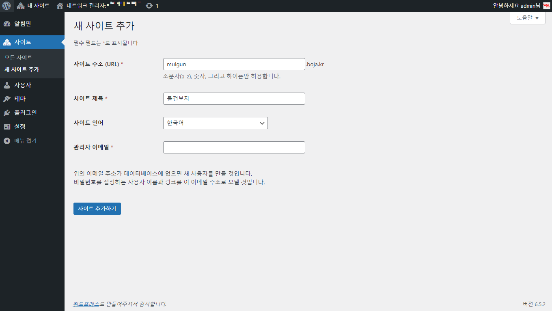Click the 사이트 제목 label
This screenshot has width=552, height=311.
[x=91, y=99]
